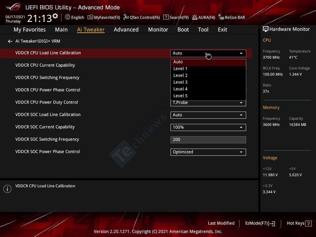Click BCLK Freq value 100.00 MHz

273,74
